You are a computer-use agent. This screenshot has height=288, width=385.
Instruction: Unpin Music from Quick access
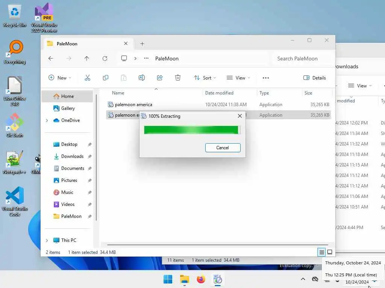(x=89, y=192)
